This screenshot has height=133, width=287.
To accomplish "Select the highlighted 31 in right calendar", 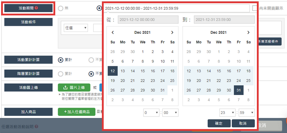I will [239, 90].
